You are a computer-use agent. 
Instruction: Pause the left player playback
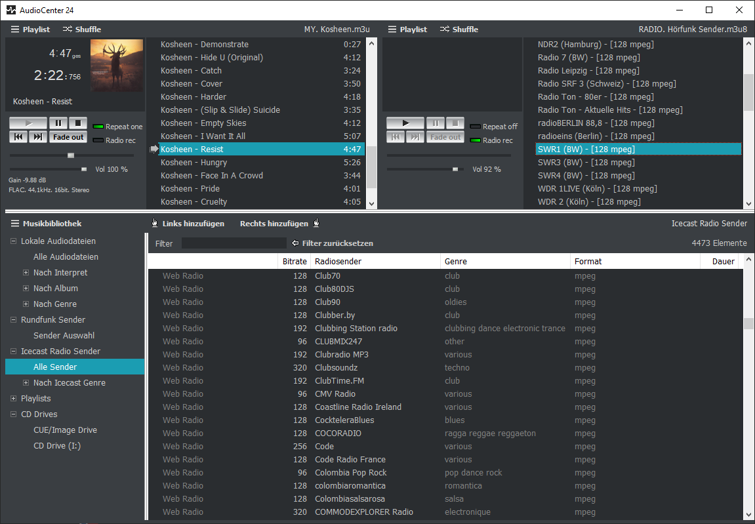pos(58,123)
